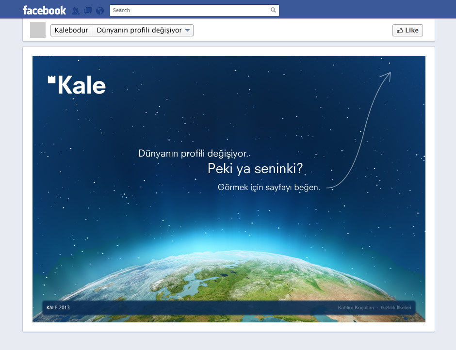Open Gizlilik İlkeleri link
Viewport: 456px width, 350px height.
396,307
